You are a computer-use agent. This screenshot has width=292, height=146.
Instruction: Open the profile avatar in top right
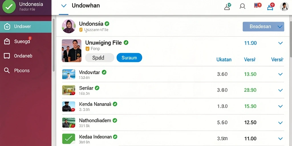click(x=284, y=7)
